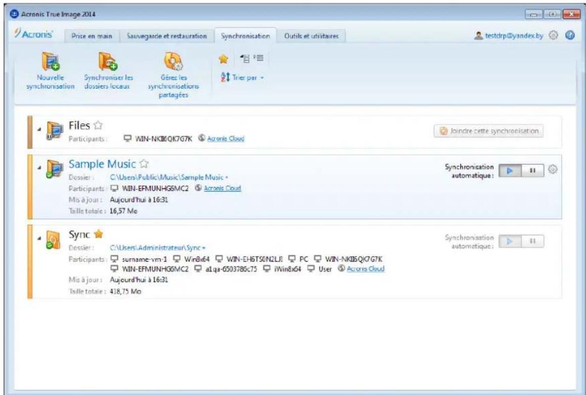
Task: Click the pause button for Sync entry
Action: (532, 241)
